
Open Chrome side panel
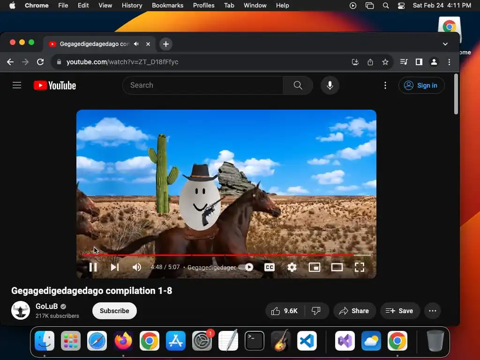pyautogui.click(x=419, y=62)
